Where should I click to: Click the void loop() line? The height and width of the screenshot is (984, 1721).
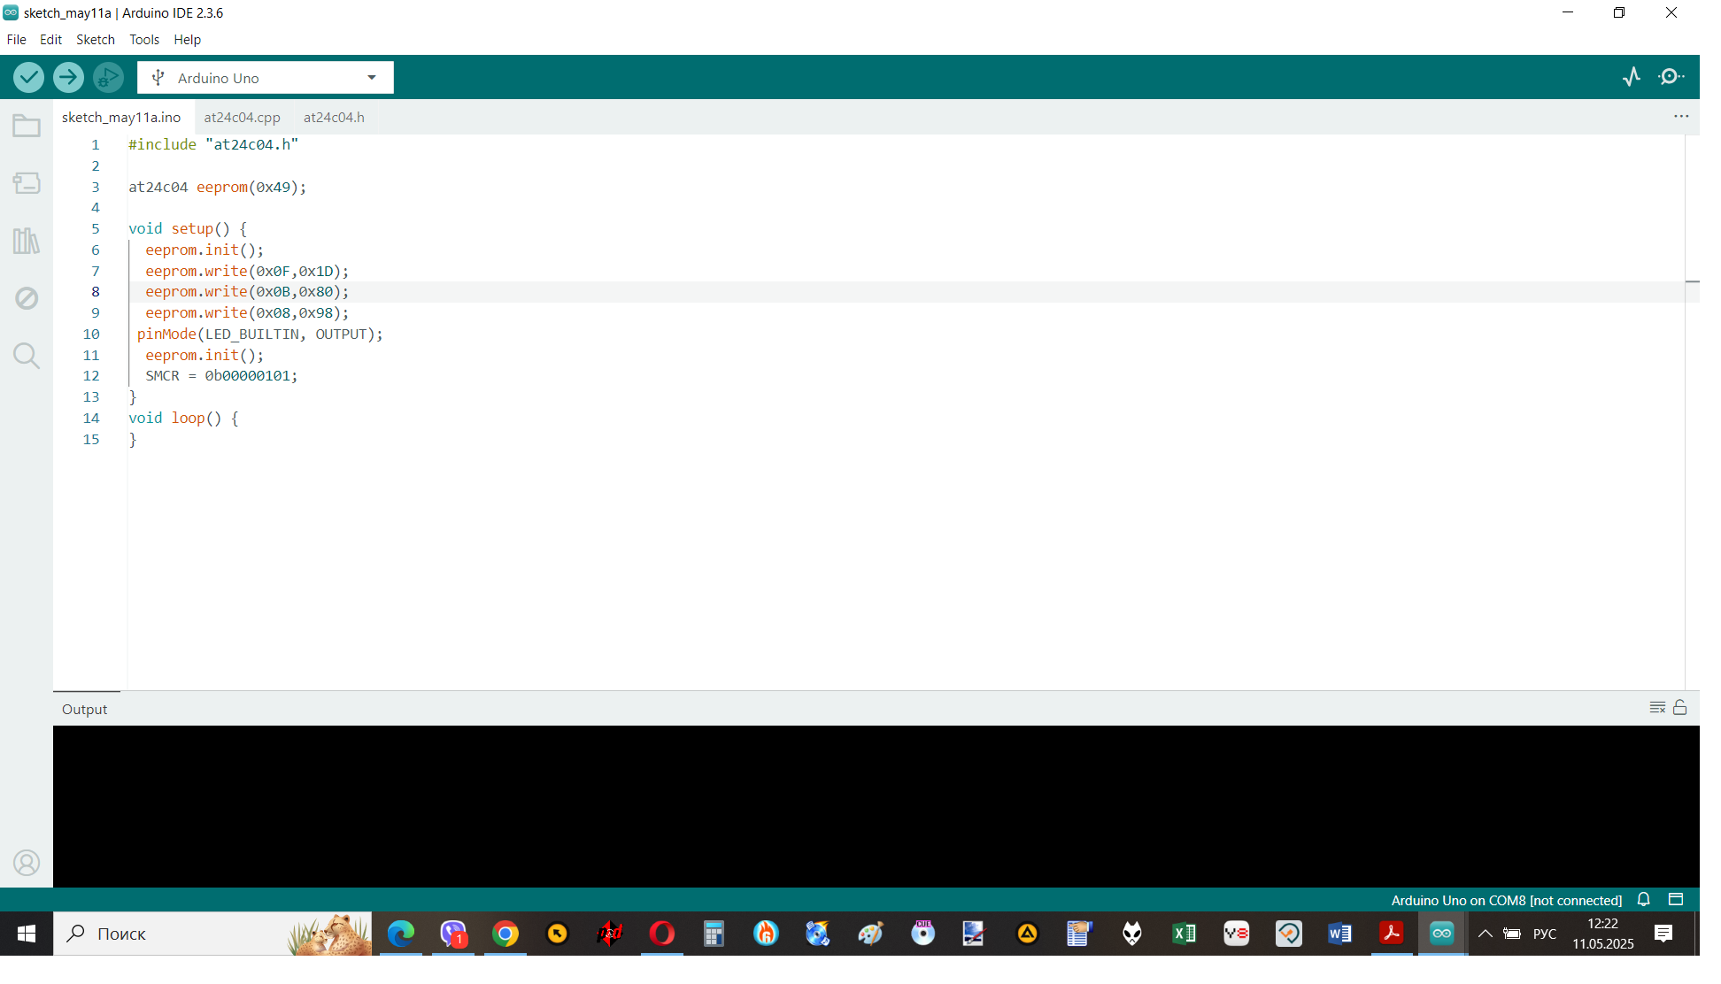coord(183,418)
